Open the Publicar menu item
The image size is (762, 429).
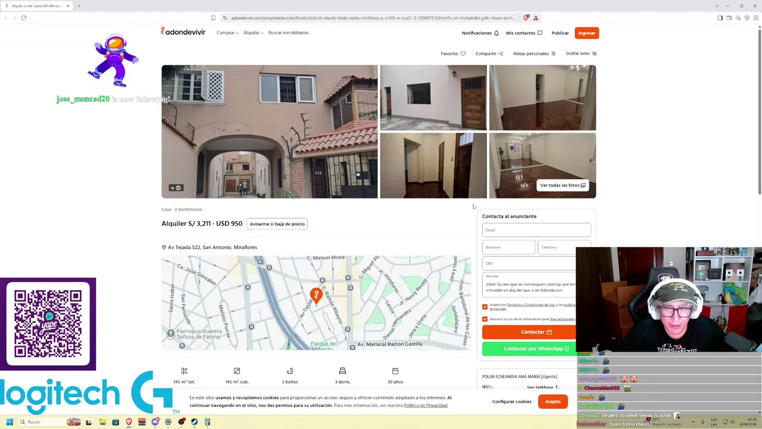coord(560,33)
